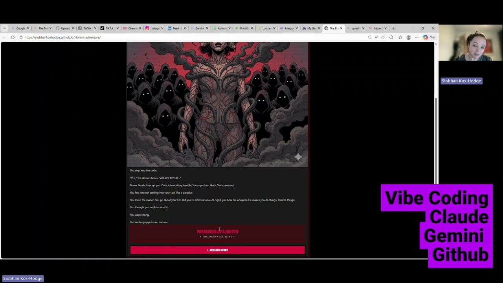Close the gmail search tab
Viewport: 503px width, 283px height.
[x=363, y=28]
